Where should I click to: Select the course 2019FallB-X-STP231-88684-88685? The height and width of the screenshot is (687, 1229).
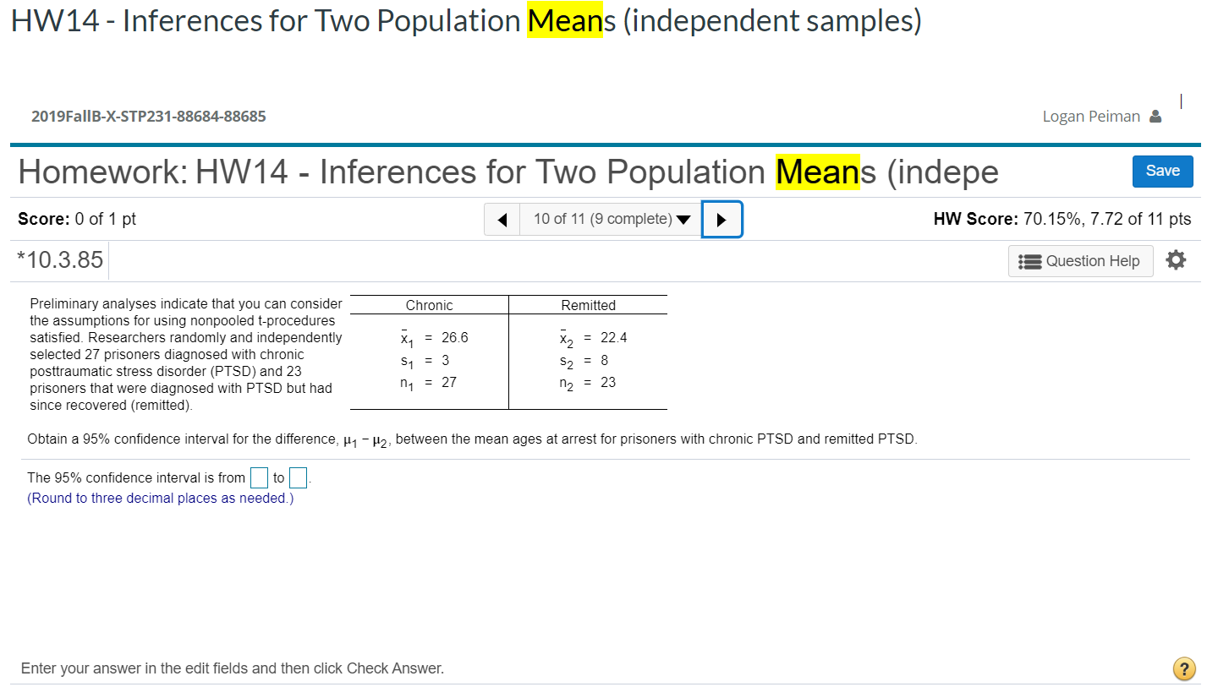pos(149,116)
